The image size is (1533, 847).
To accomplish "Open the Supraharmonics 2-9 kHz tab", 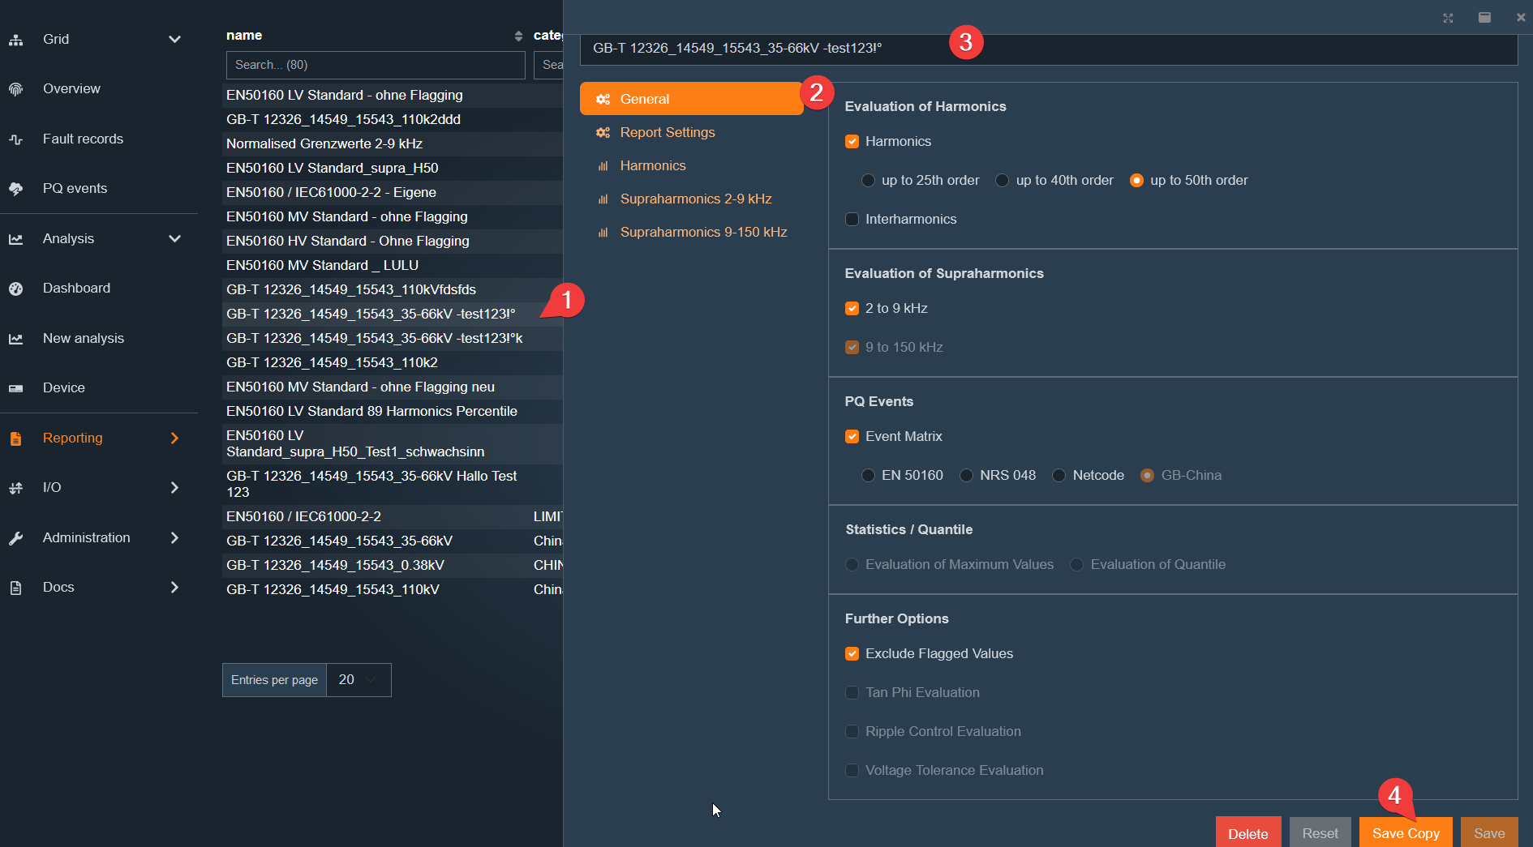I will pyautogui.click(x=695, y=199).
